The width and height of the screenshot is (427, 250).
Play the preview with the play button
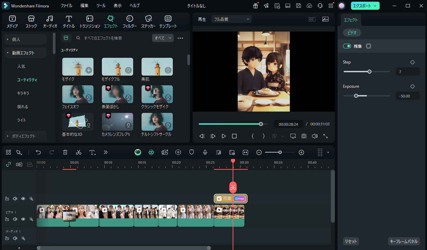coord(224,136)
